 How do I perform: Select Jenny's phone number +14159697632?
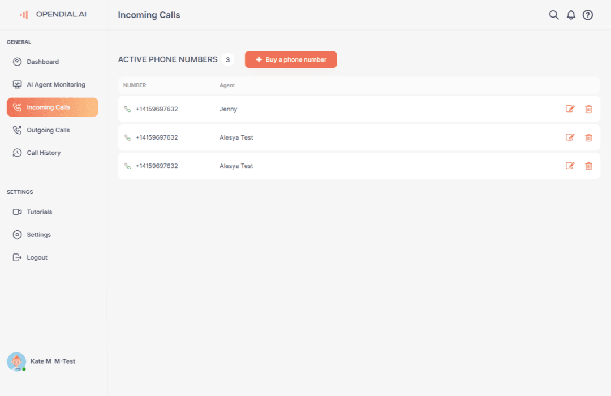point(156,109)
